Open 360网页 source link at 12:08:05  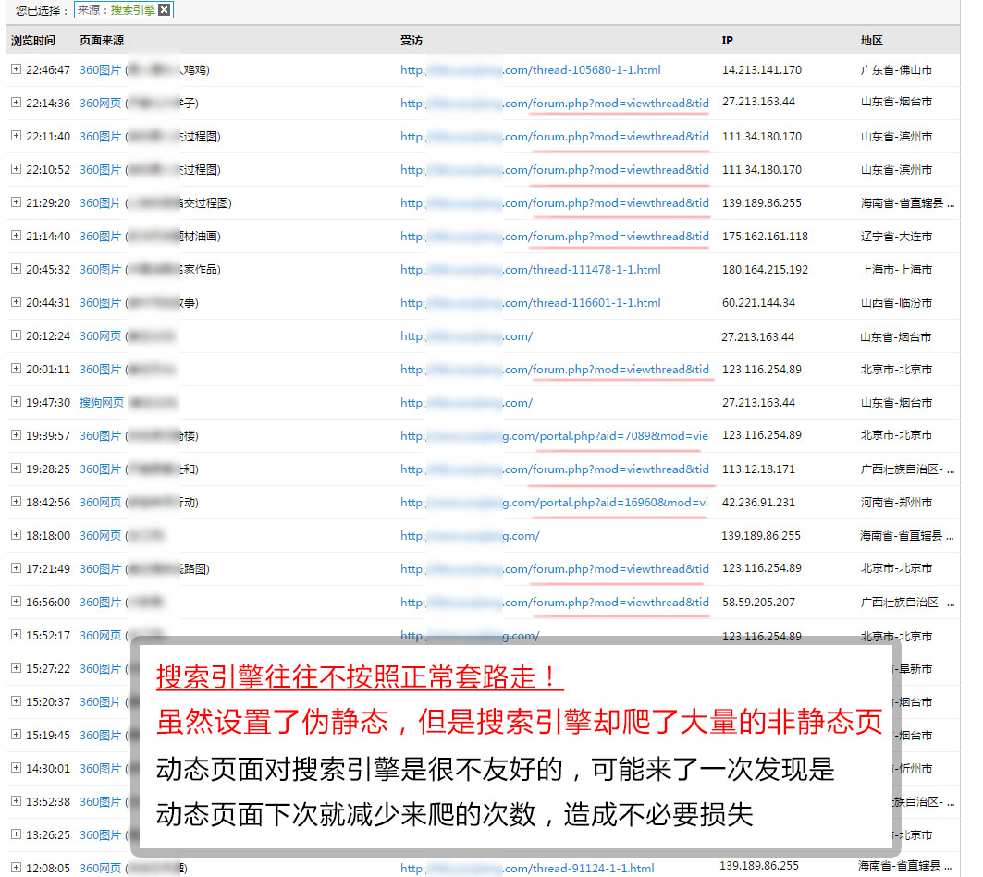pos(100,869)
